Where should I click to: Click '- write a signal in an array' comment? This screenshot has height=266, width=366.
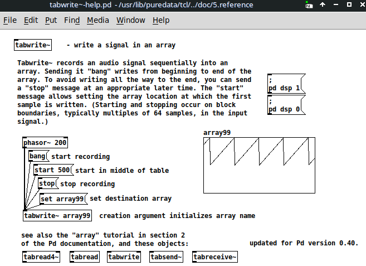point(121,45)
